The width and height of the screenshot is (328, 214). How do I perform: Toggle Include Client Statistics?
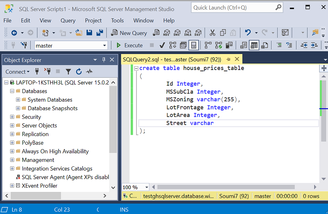click(x=229, y=45)
